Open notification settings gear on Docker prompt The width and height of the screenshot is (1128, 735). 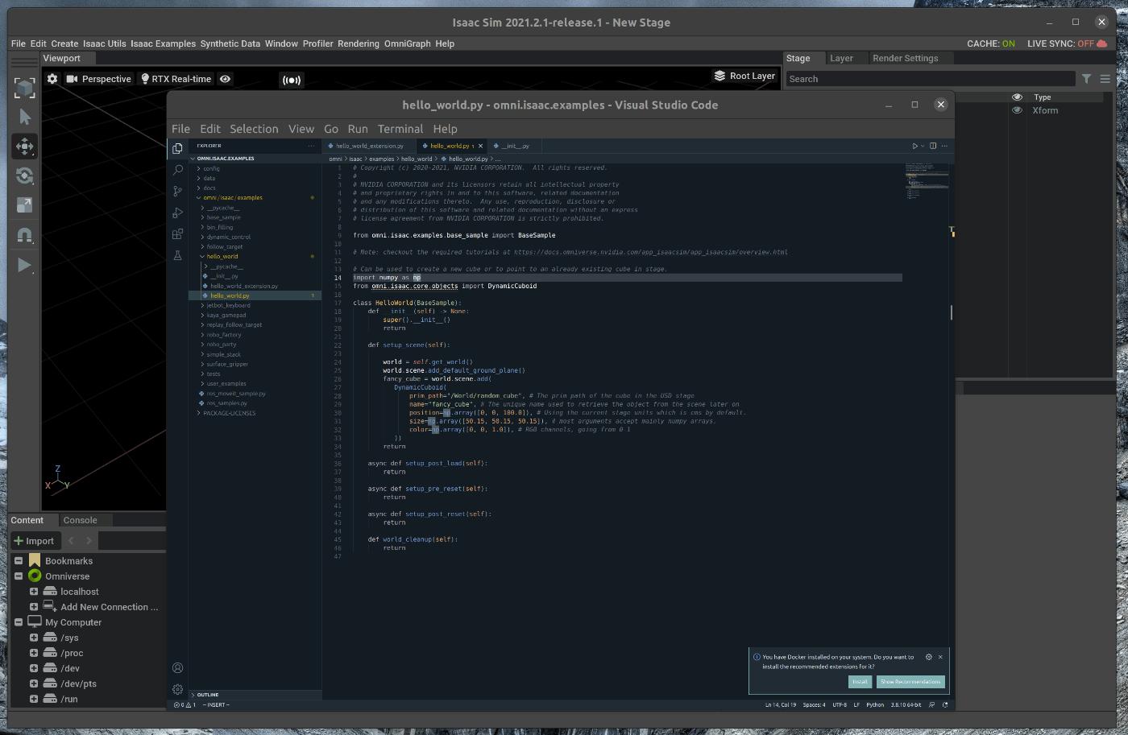(928, 657)
